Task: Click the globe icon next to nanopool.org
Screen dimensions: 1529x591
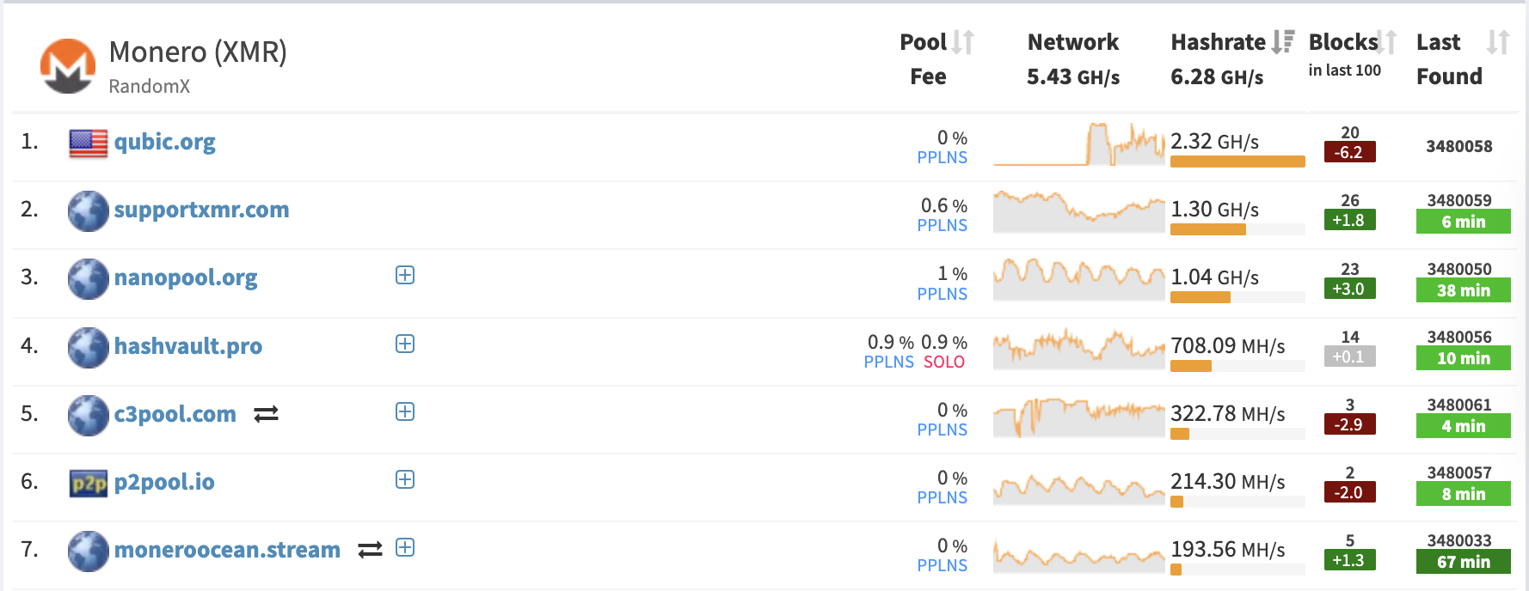Action: pos(87,279)
